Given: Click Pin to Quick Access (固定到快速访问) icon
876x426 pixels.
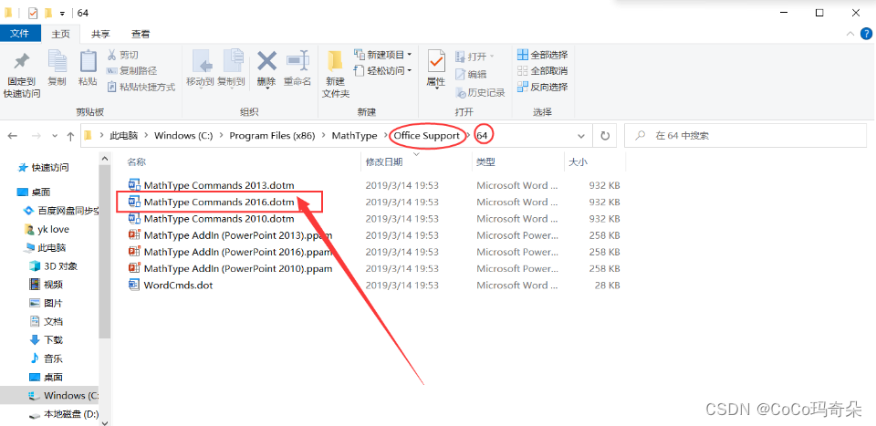Looking at the screenshot, I should 22,62.
